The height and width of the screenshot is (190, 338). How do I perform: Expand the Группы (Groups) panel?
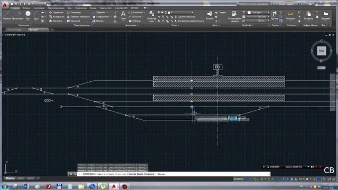[276, 25]
